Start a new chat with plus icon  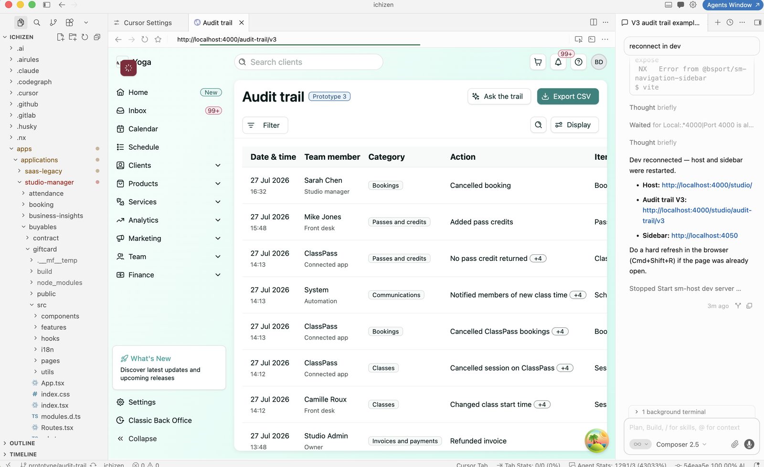pyautogui.click(x=717, y=22)
